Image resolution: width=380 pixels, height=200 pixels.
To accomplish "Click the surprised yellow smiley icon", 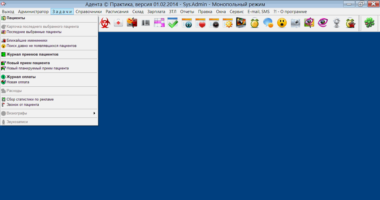I will coord(282,23).
